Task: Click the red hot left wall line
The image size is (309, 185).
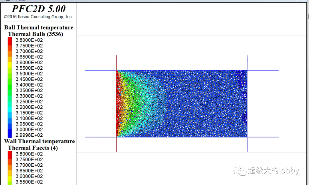Action: click(116, 104)
